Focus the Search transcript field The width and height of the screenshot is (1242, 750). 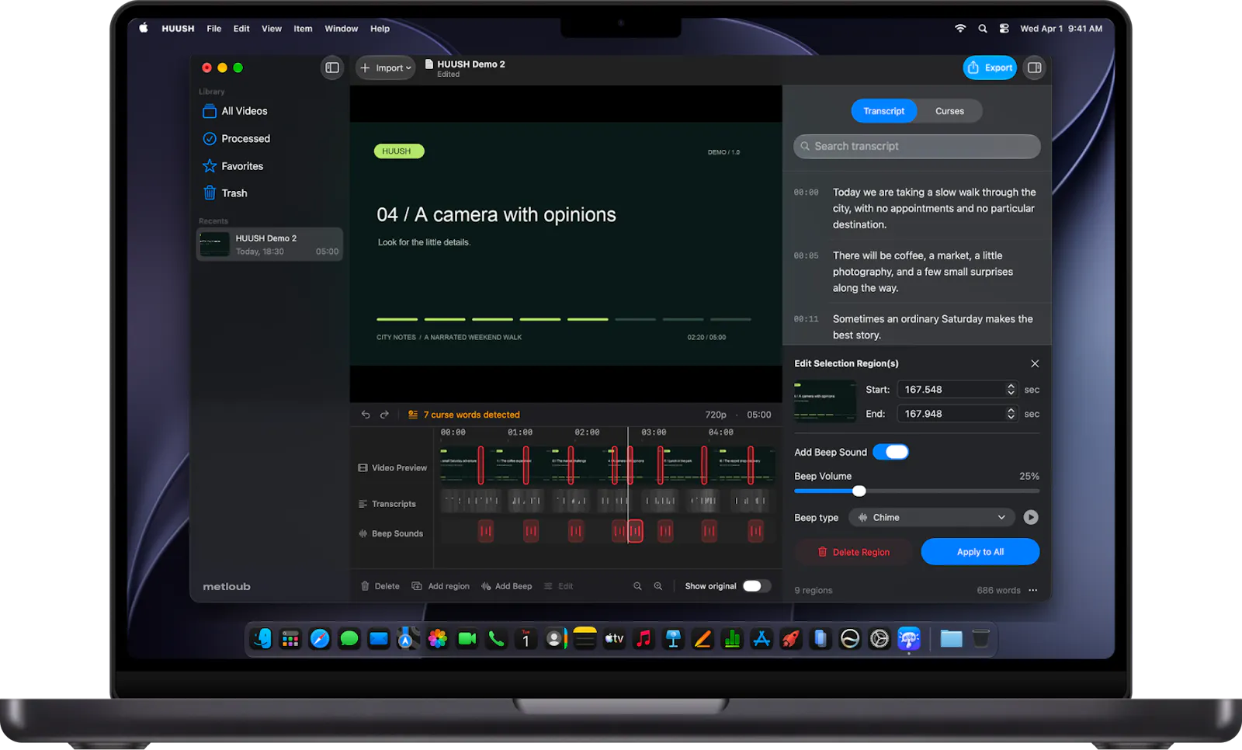coord(917,146)
